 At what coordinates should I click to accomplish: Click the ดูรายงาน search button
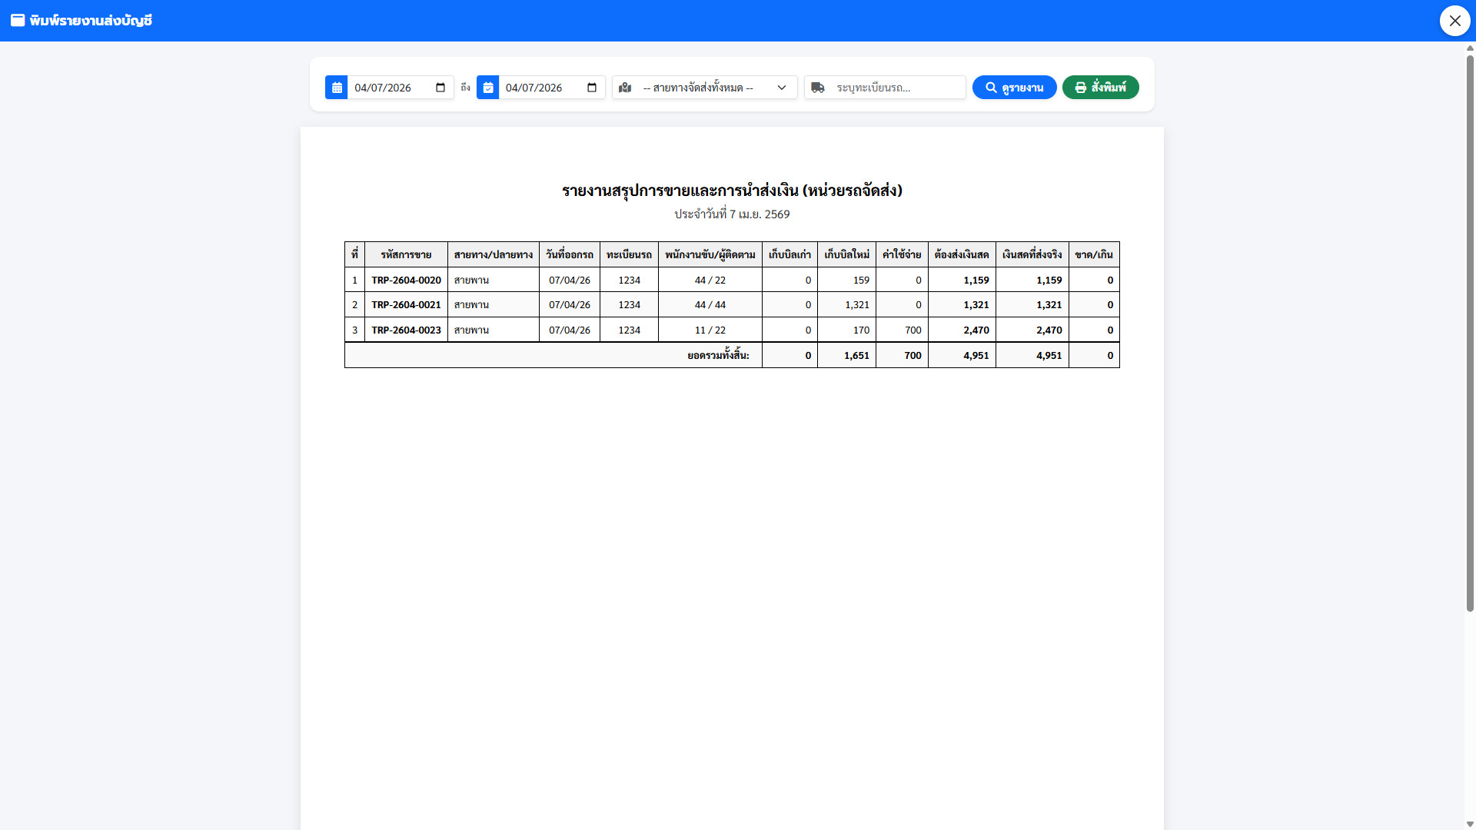(x=1014, y=88)
